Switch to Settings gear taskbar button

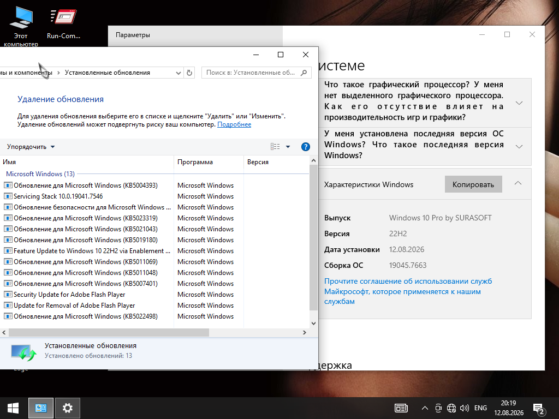click(67, 408)
